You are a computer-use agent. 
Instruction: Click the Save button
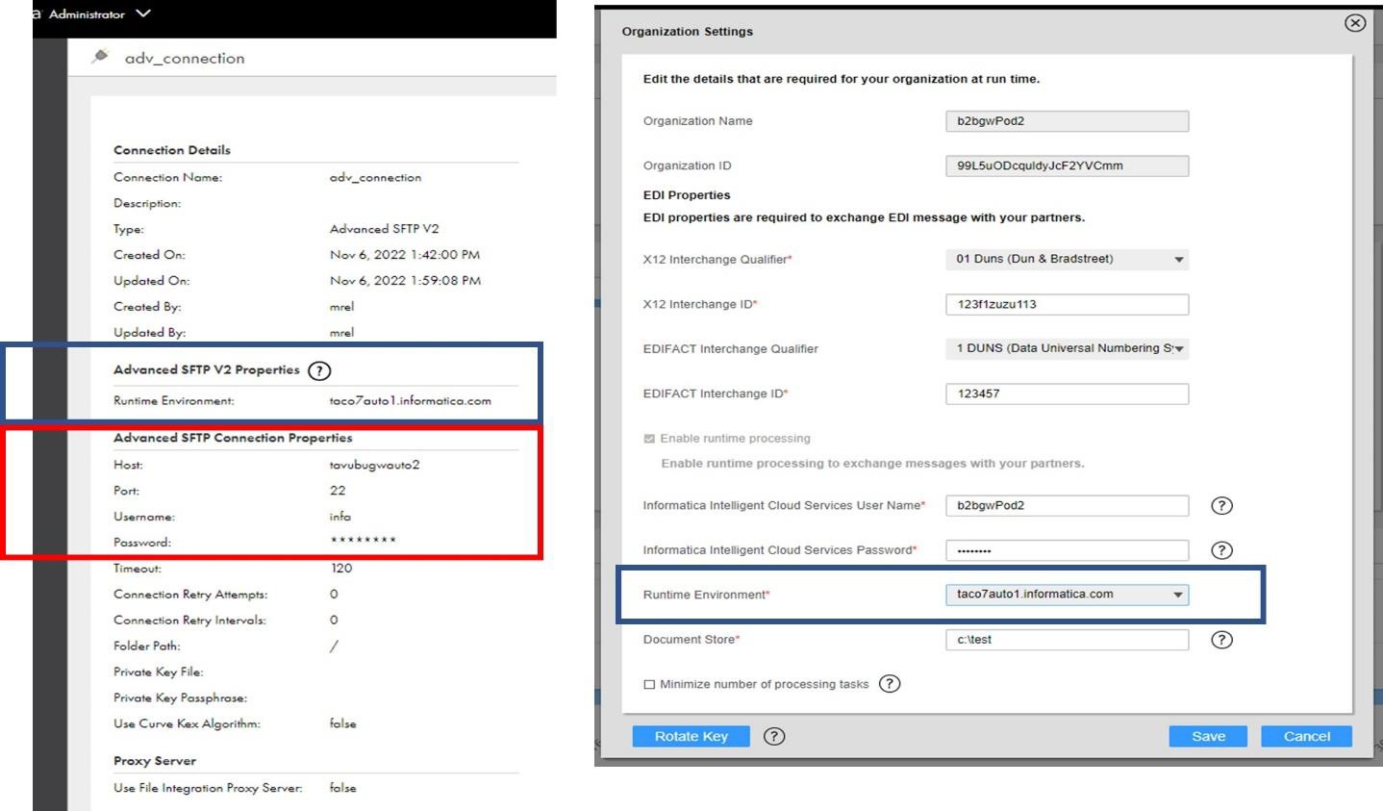[x=1209, y=737]
